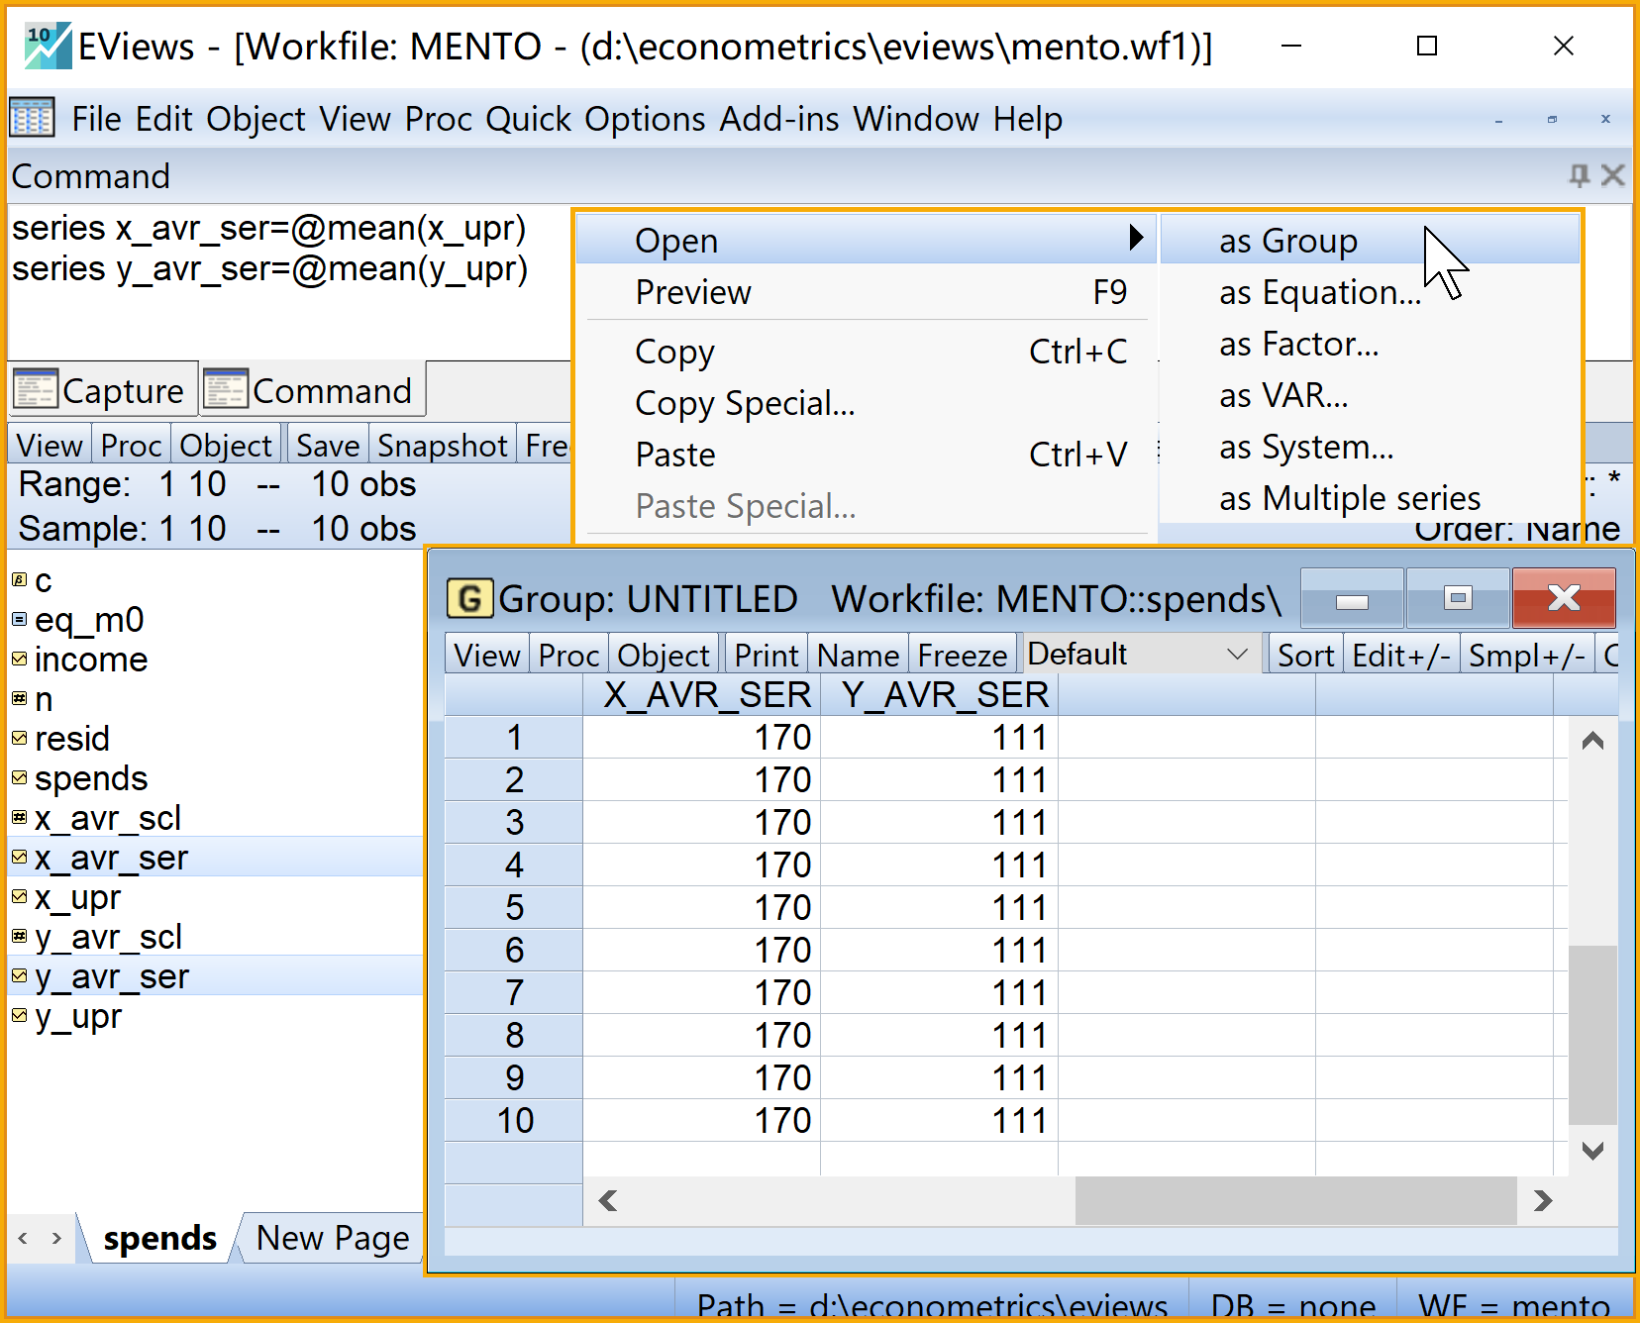Switch to the New Page tab
Viewport: 1640px width, 1323px height.
pyautogui.click(x=332, y=1238)
